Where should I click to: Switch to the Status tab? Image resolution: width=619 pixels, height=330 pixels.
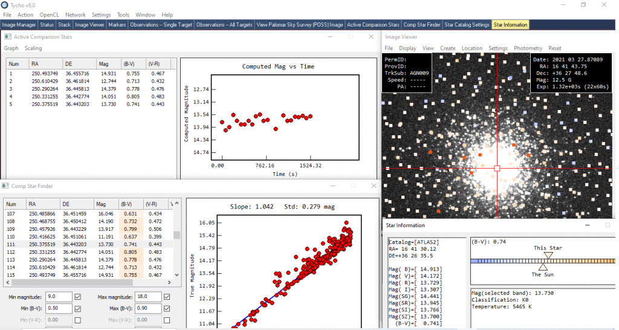pos(47,24)
